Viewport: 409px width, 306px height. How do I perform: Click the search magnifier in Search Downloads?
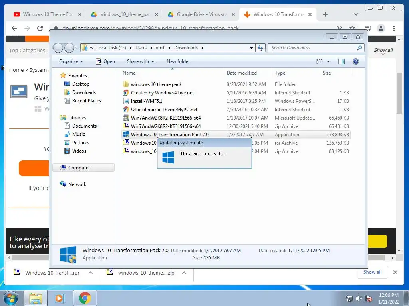pos(359,48)
